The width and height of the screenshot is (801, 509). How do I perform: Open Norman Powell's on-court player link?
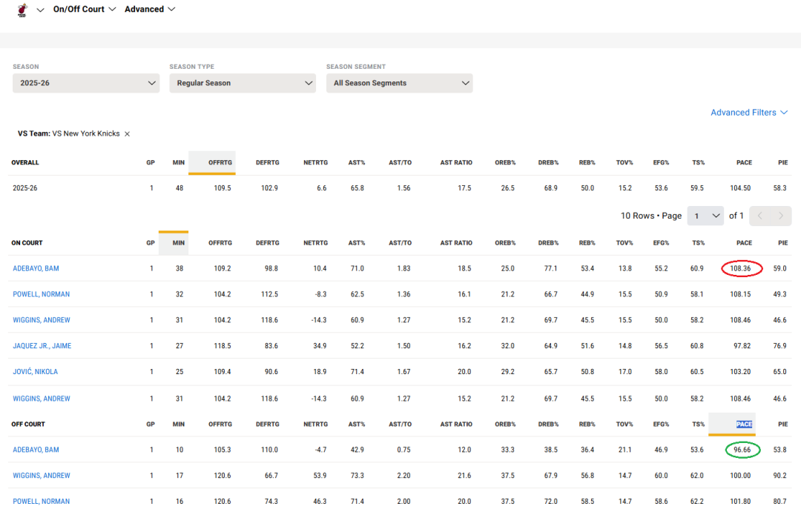(41, 294)
